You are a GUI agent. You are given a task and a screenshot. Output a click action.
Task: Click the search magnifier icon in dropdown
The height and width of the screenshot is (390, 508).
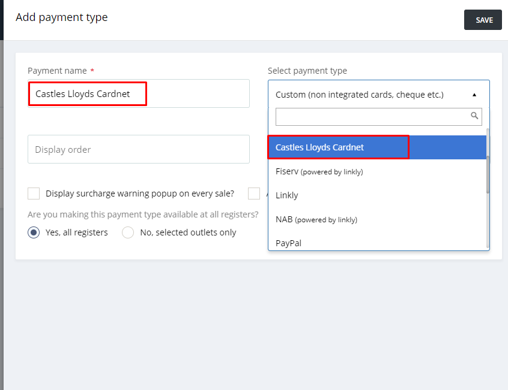coord(474,116)
